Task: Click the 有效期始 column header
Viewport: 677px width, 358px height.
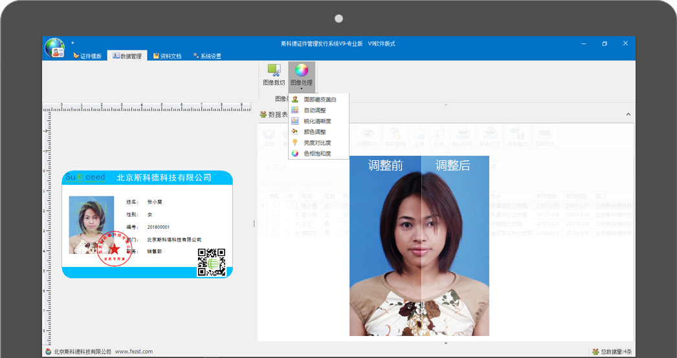Action: click(548, 196)
